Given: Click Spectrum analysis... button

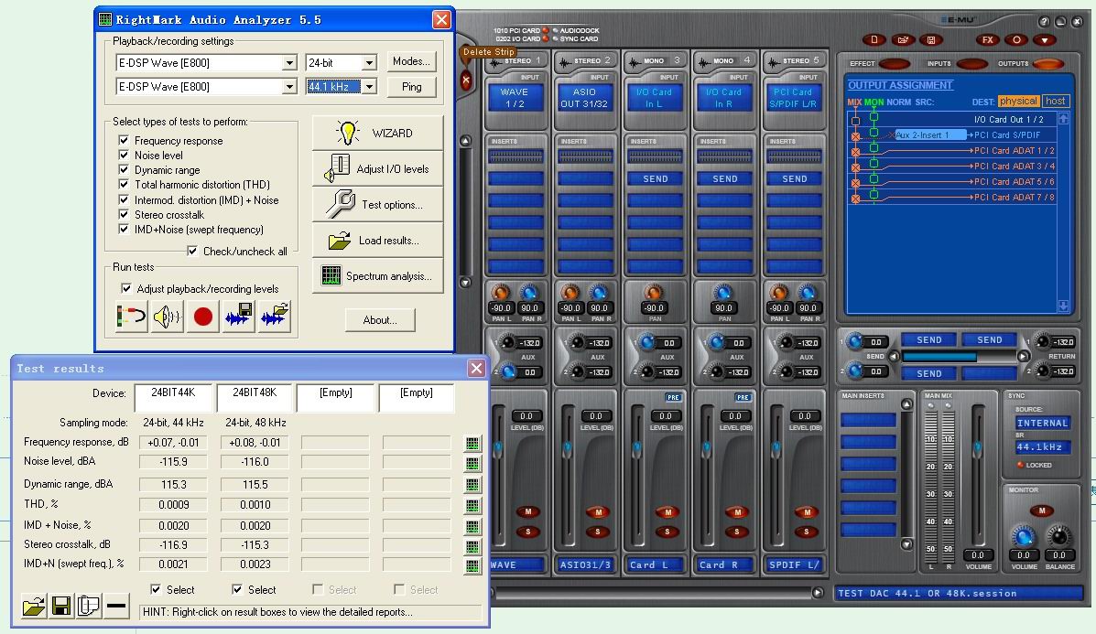Looking at the screenshot, I should coord(377,275).
